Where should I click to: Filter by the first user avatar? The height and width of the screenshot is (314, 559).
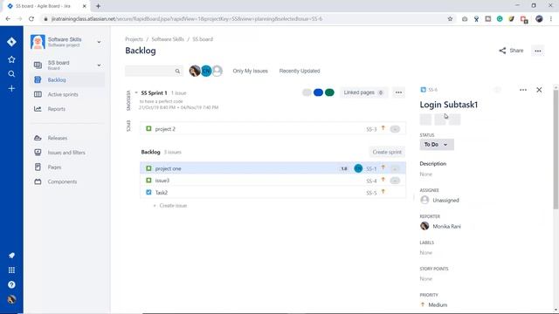pyautogui.click(x=195, y=71)
